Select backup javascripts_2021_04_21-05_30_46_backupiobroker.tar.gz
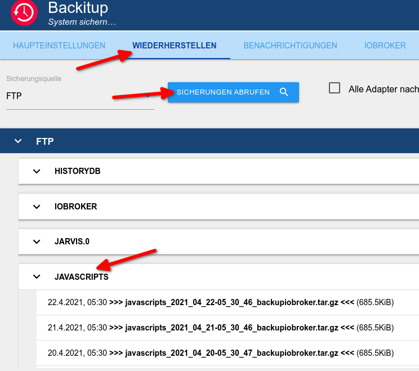Image resolution: width=419 pixels, height=371 pixels. coord(228,328)
